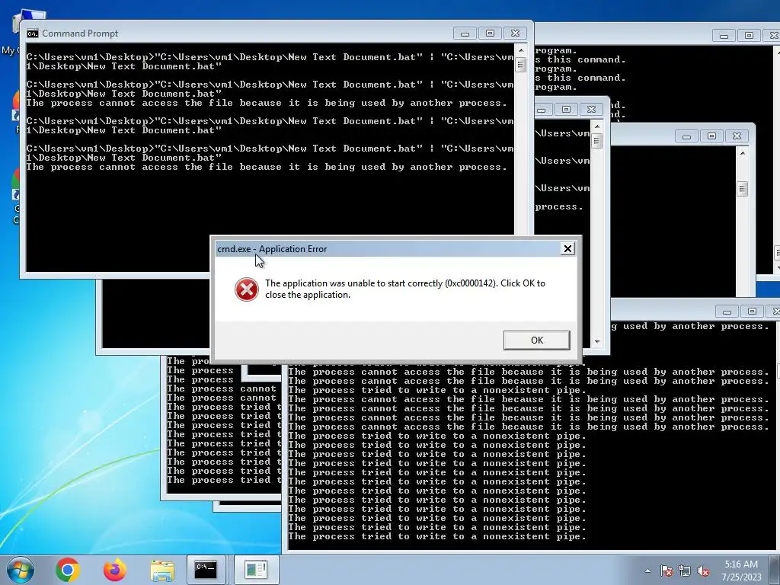Close the front Command Prompt window
Image resolution: width=780 pixels, height=585 pixels.
516,34
